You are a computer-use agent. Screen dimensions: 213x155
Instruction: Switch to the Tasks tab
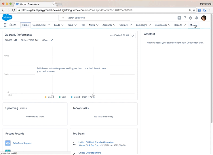tap(70, 25)
